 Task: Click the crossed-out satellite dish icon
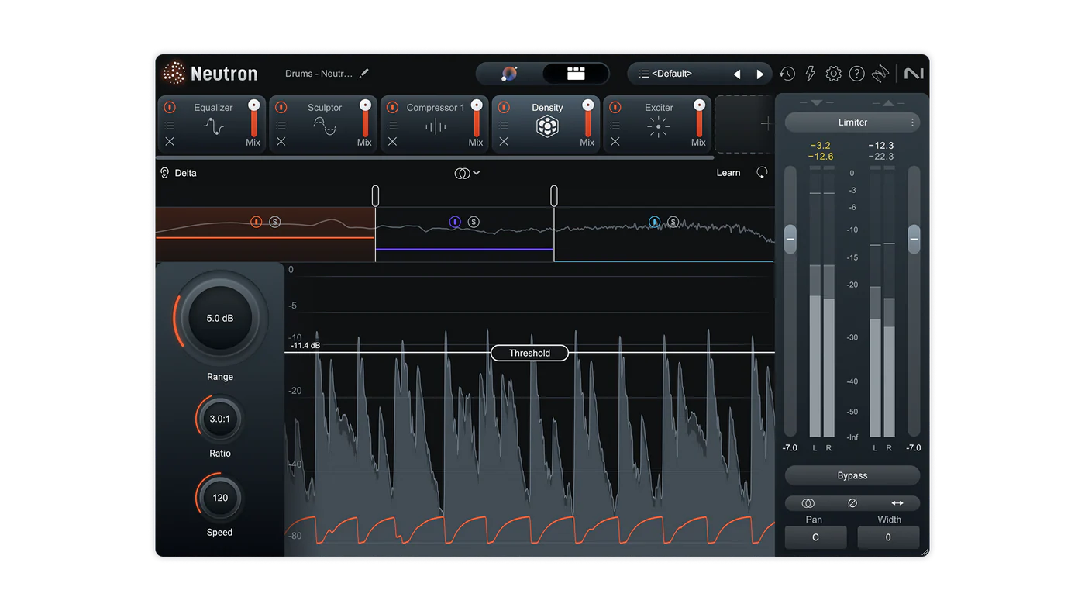click(x=880, y=74)
